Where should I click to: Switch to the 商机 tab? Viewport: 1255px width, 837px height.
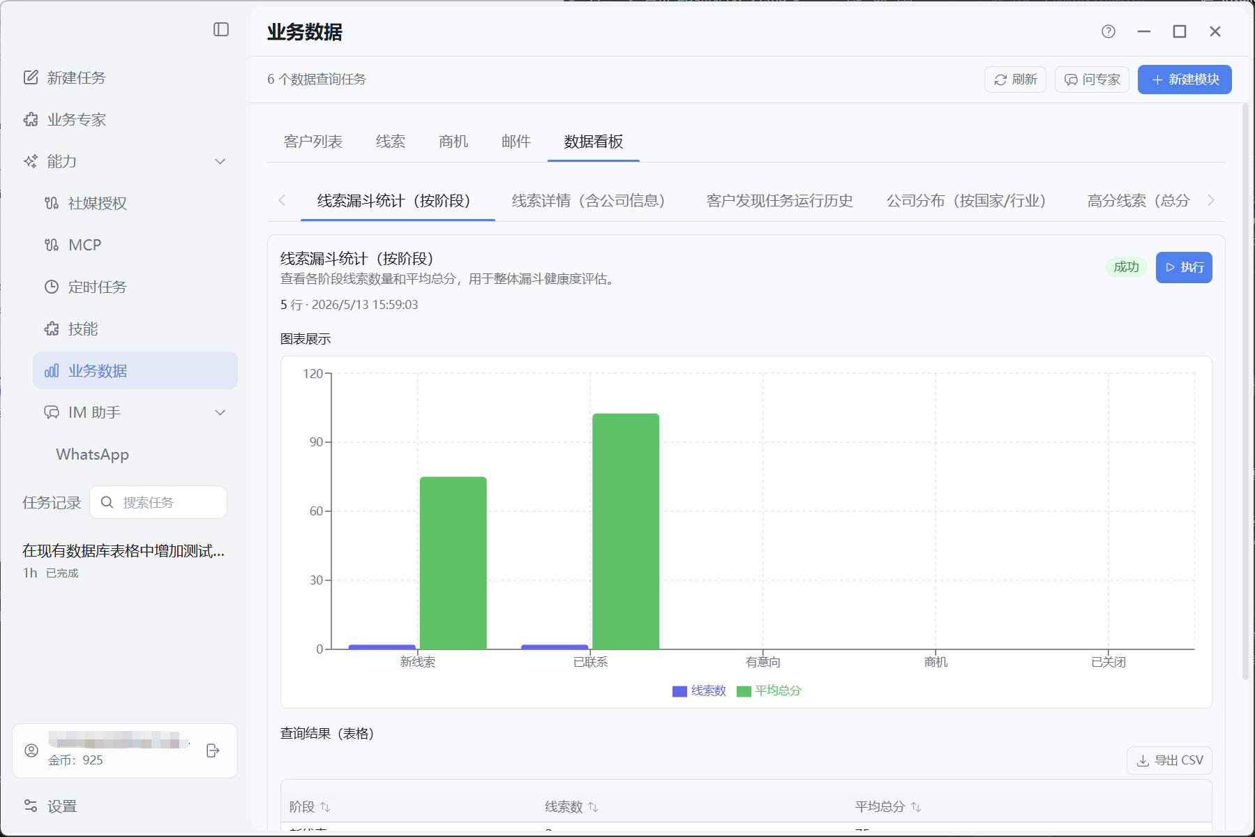pos(453,142)
